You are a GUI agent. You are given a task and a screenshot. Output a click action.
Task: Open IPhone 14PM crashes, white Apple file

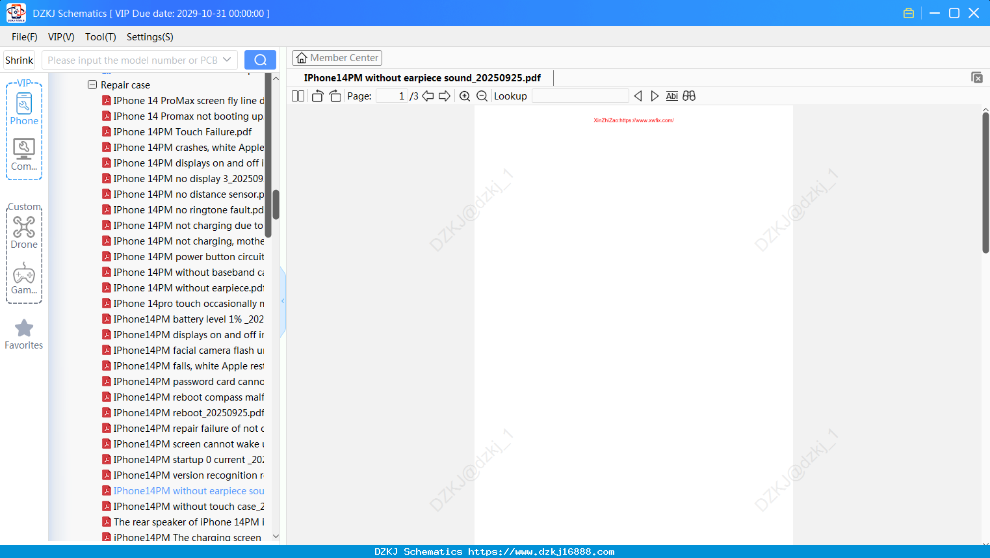coord(183,148)
